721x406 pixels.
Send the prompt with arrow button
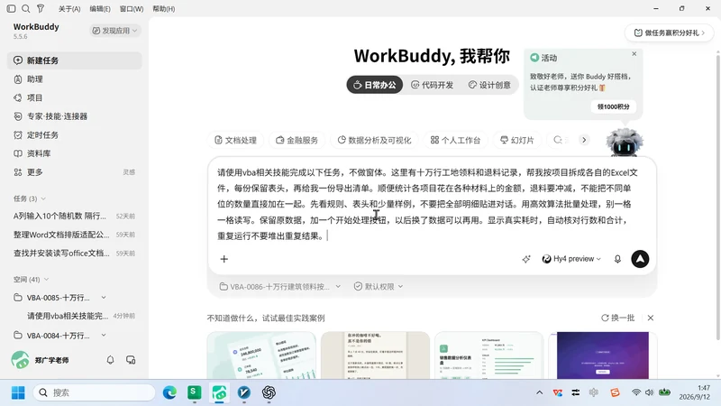[x=640, y=259]
